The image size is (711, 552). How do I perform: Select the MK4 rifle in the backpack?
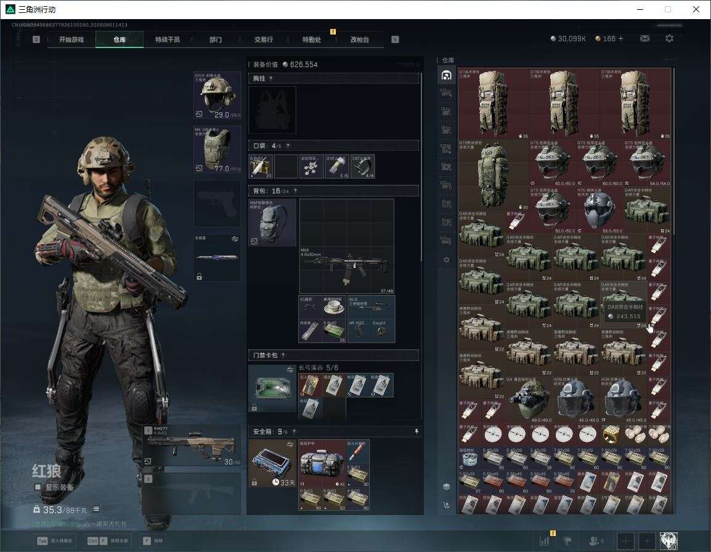tap(347, 270)
